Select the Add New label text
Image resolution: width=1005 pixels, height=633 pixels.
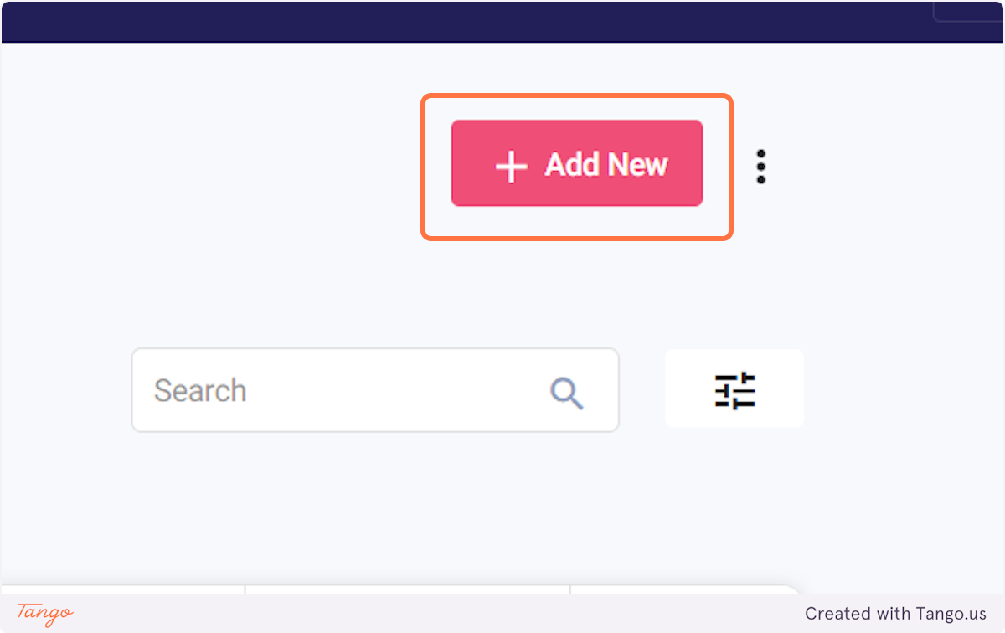[x=606, y=165]
